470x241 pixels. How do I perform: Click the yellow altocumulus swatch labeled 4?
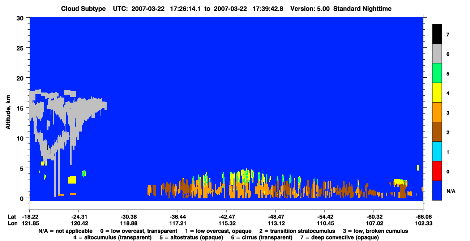(437, 93)
